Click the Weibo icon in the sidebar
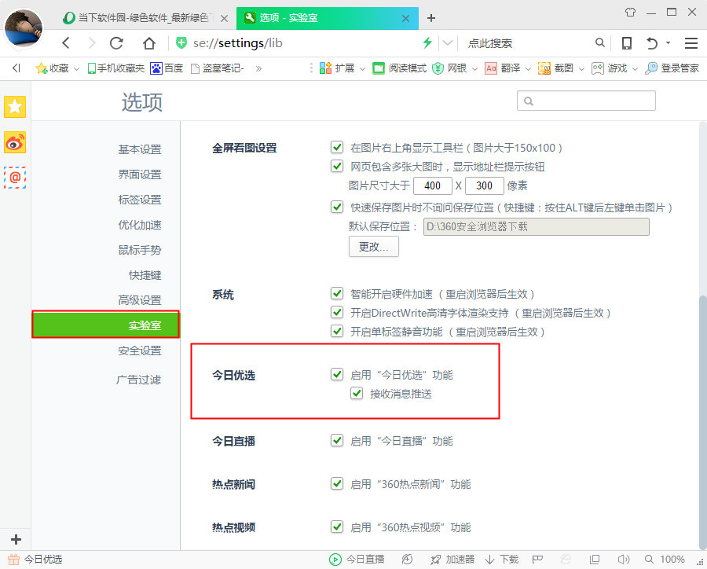 [15, 142]
